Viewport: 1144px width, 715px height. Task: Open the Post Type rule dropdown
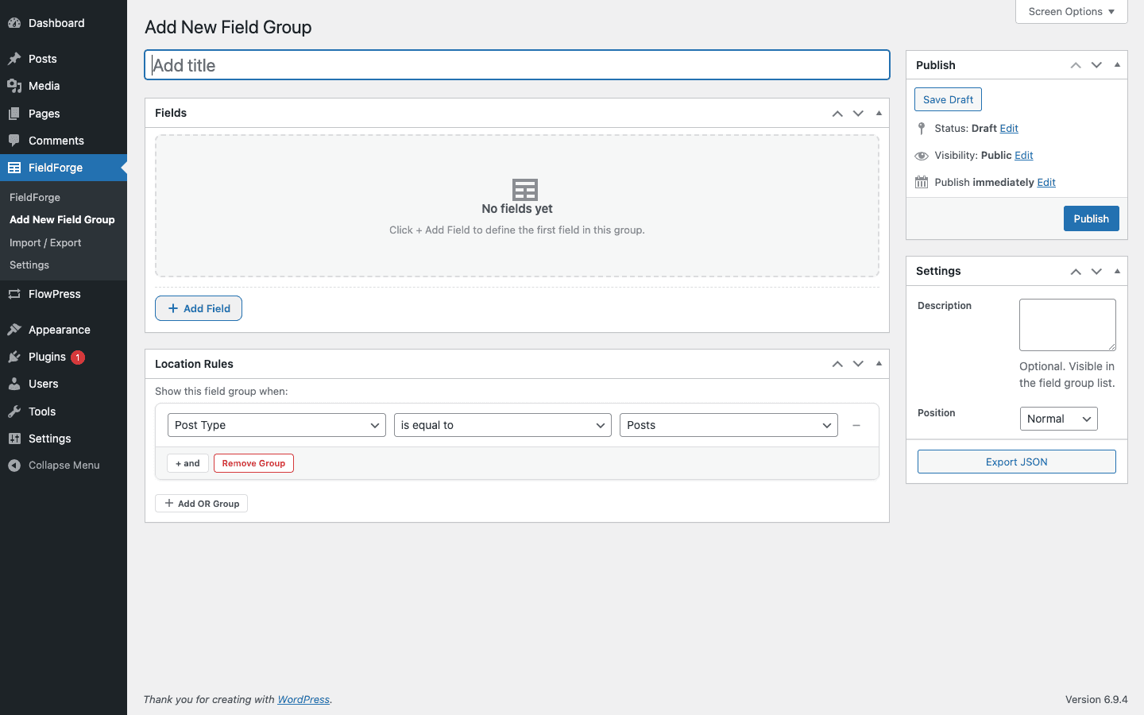pyautogui.click(x=276, y=425)
